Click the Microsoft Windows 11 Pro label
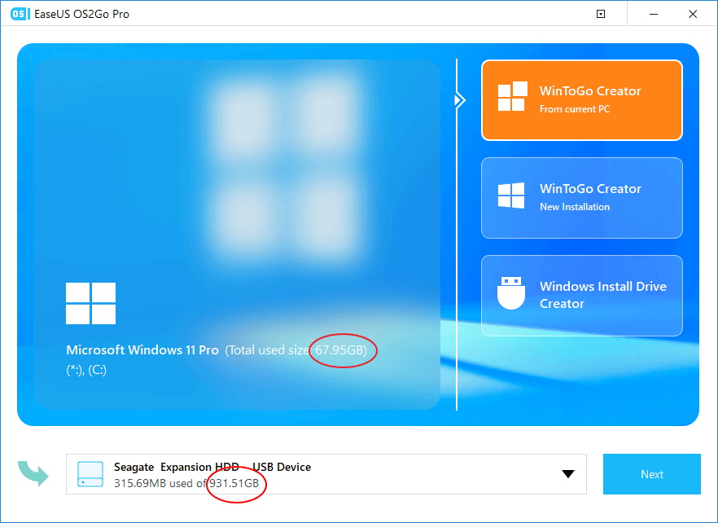The height and width of the screenshot is (523, 718). [x=142, y=349]
